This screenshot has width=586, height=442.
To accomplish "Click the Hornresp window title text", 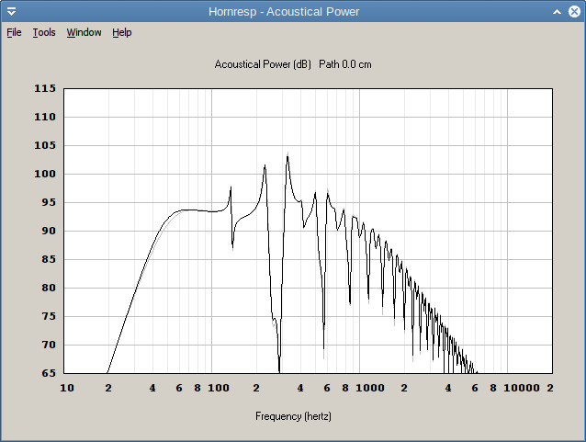I will click(x=284, y=12).
